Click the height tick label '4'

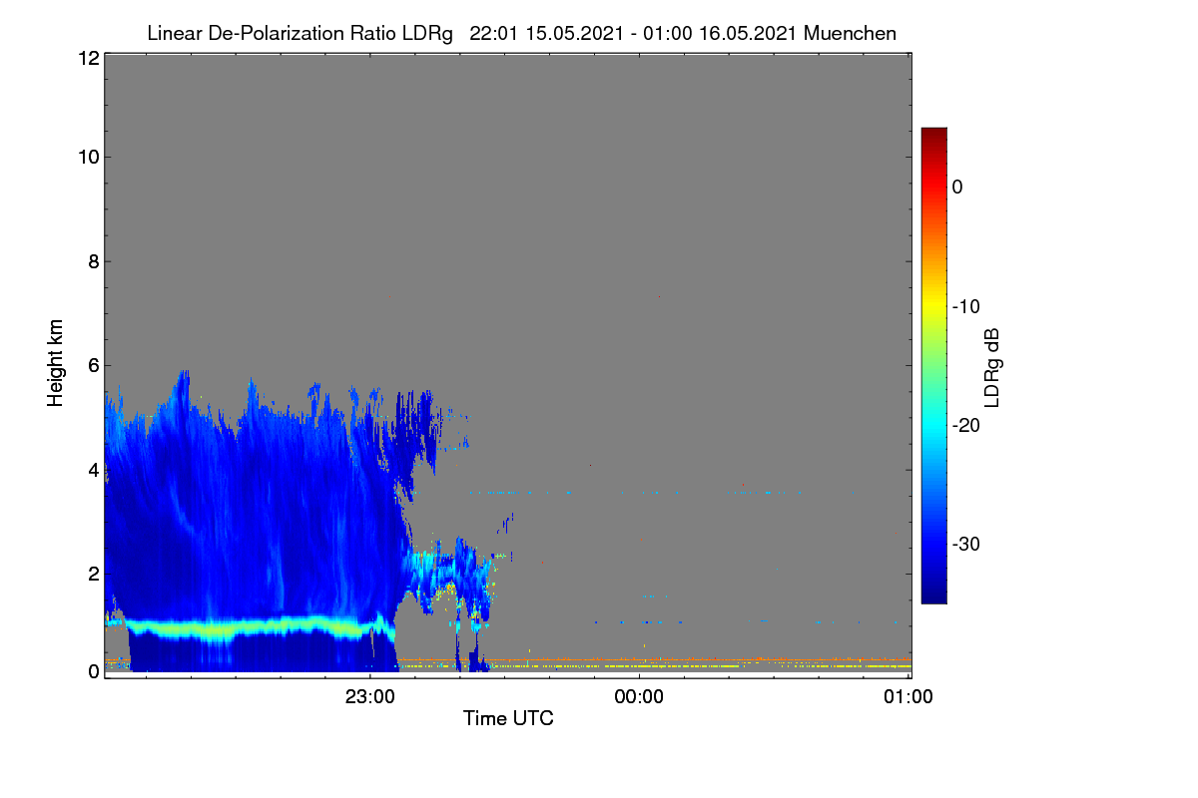(93, 469)
